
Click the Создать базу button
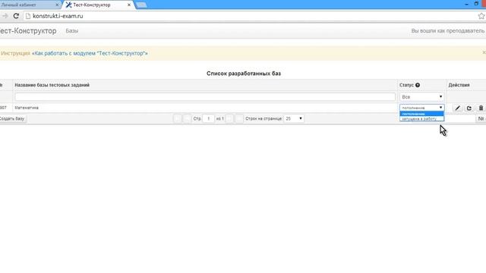pyautogui.click(x=12, y=118)
